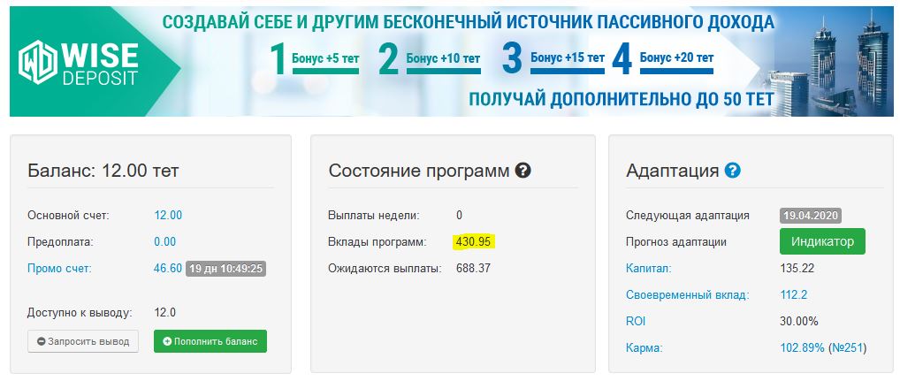Click the blue help icon beside Адаптация
900x381 pixels.
(x=732, y=171)
